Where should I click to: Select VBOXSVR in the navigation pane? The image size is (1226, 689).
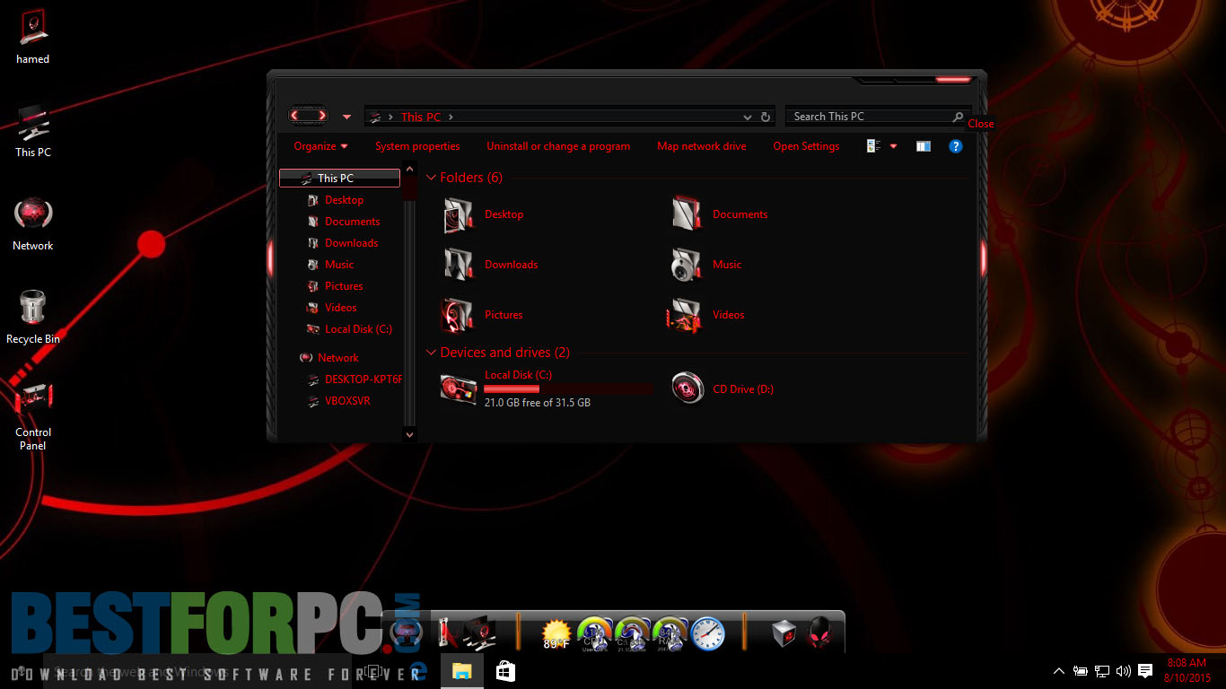click(x=347, y=401)
